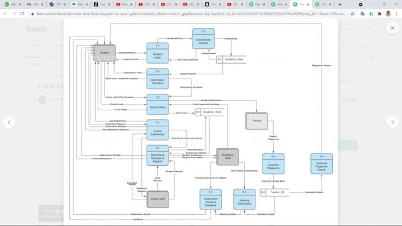
Task: Click the 'Admin Staff' entity box
Action: tap(158, 199)
